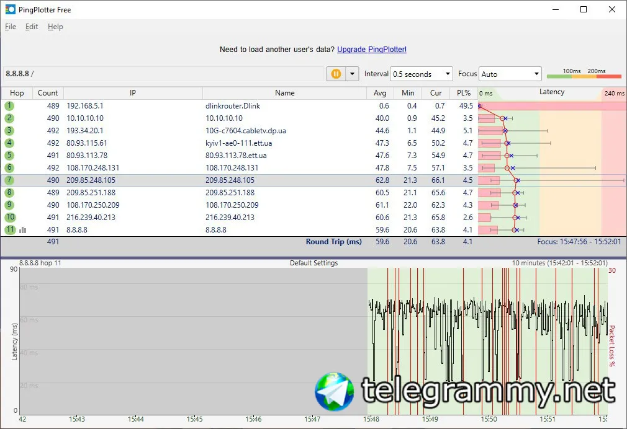
Task: Select the IP cell 108.170.248.131
Action: 92,168
